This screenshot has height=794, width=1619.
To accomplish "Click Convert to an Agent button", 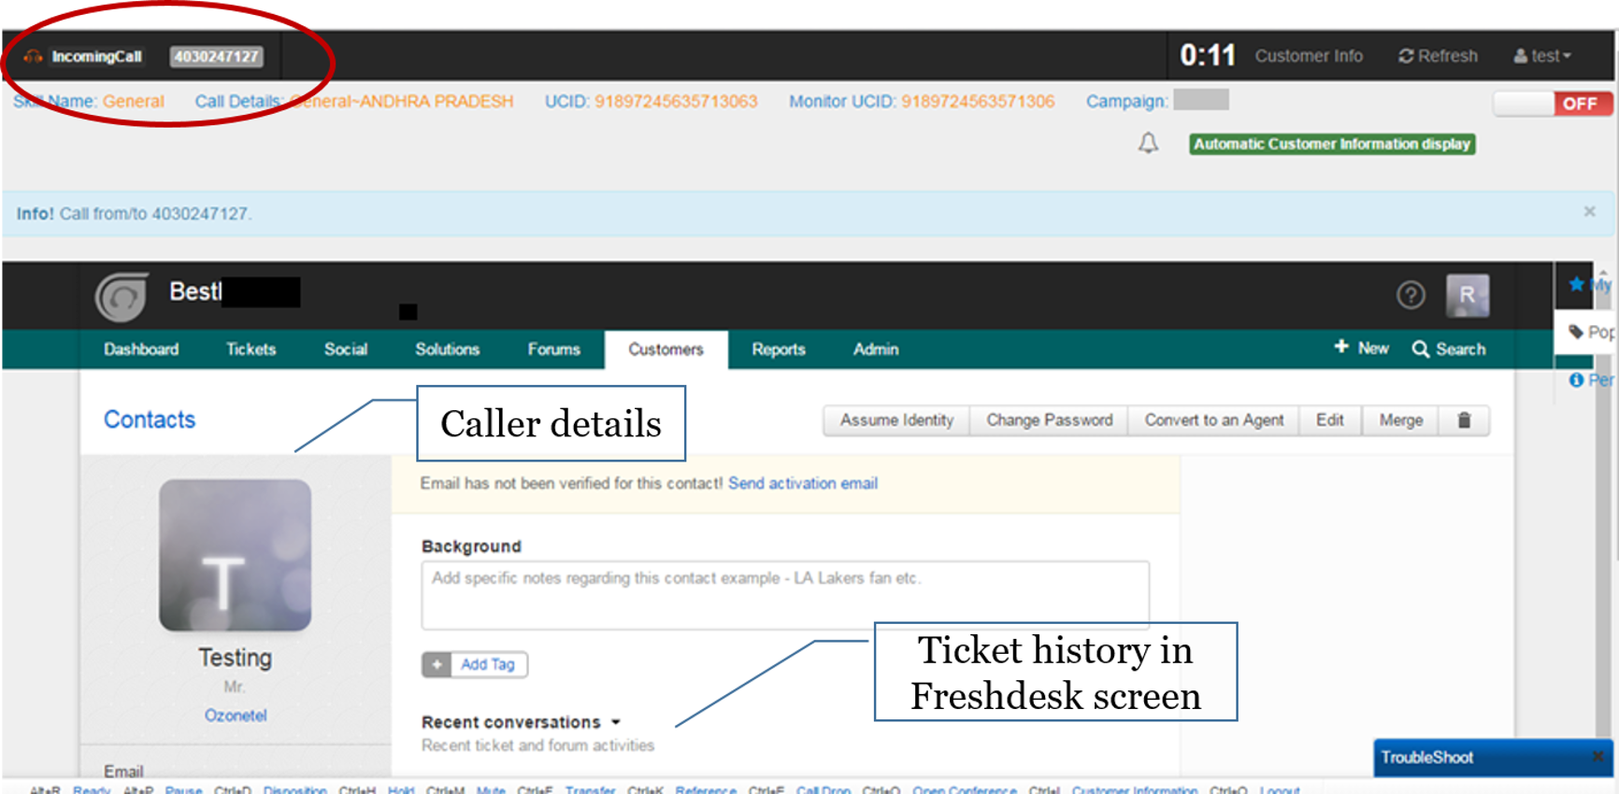I will point(1213,420).
